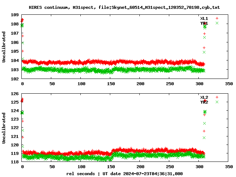Click the green cross marker beside YR1

click(x=217, y=23)
